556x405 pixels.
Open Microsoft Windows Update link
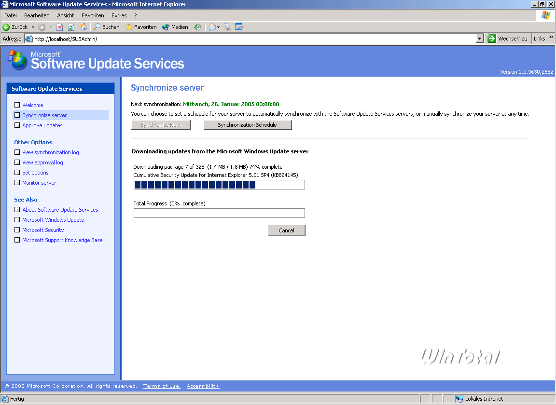pos(53,220)
